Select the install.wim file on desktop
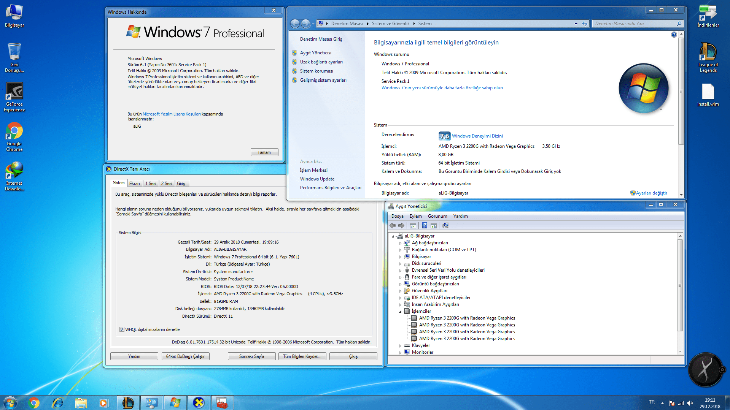This screenshot has width=730, height=410. tap(708, 95)
